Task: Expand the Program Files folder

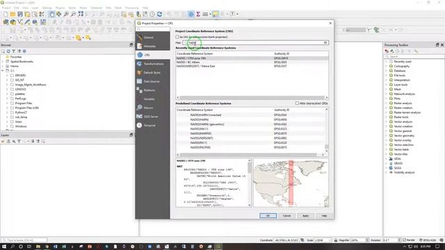Action: 8,103
